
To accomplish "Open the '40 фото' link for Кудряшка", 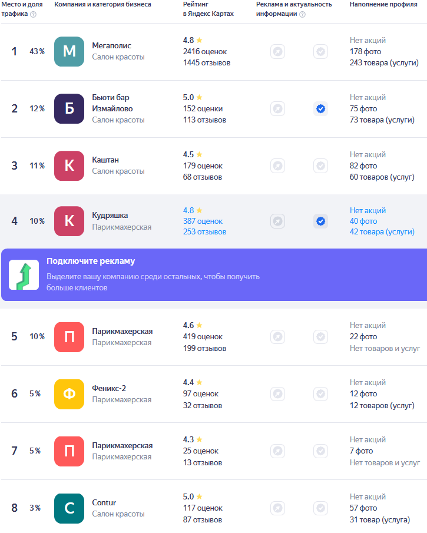I will pyautogui.click(x=363, y=221).
